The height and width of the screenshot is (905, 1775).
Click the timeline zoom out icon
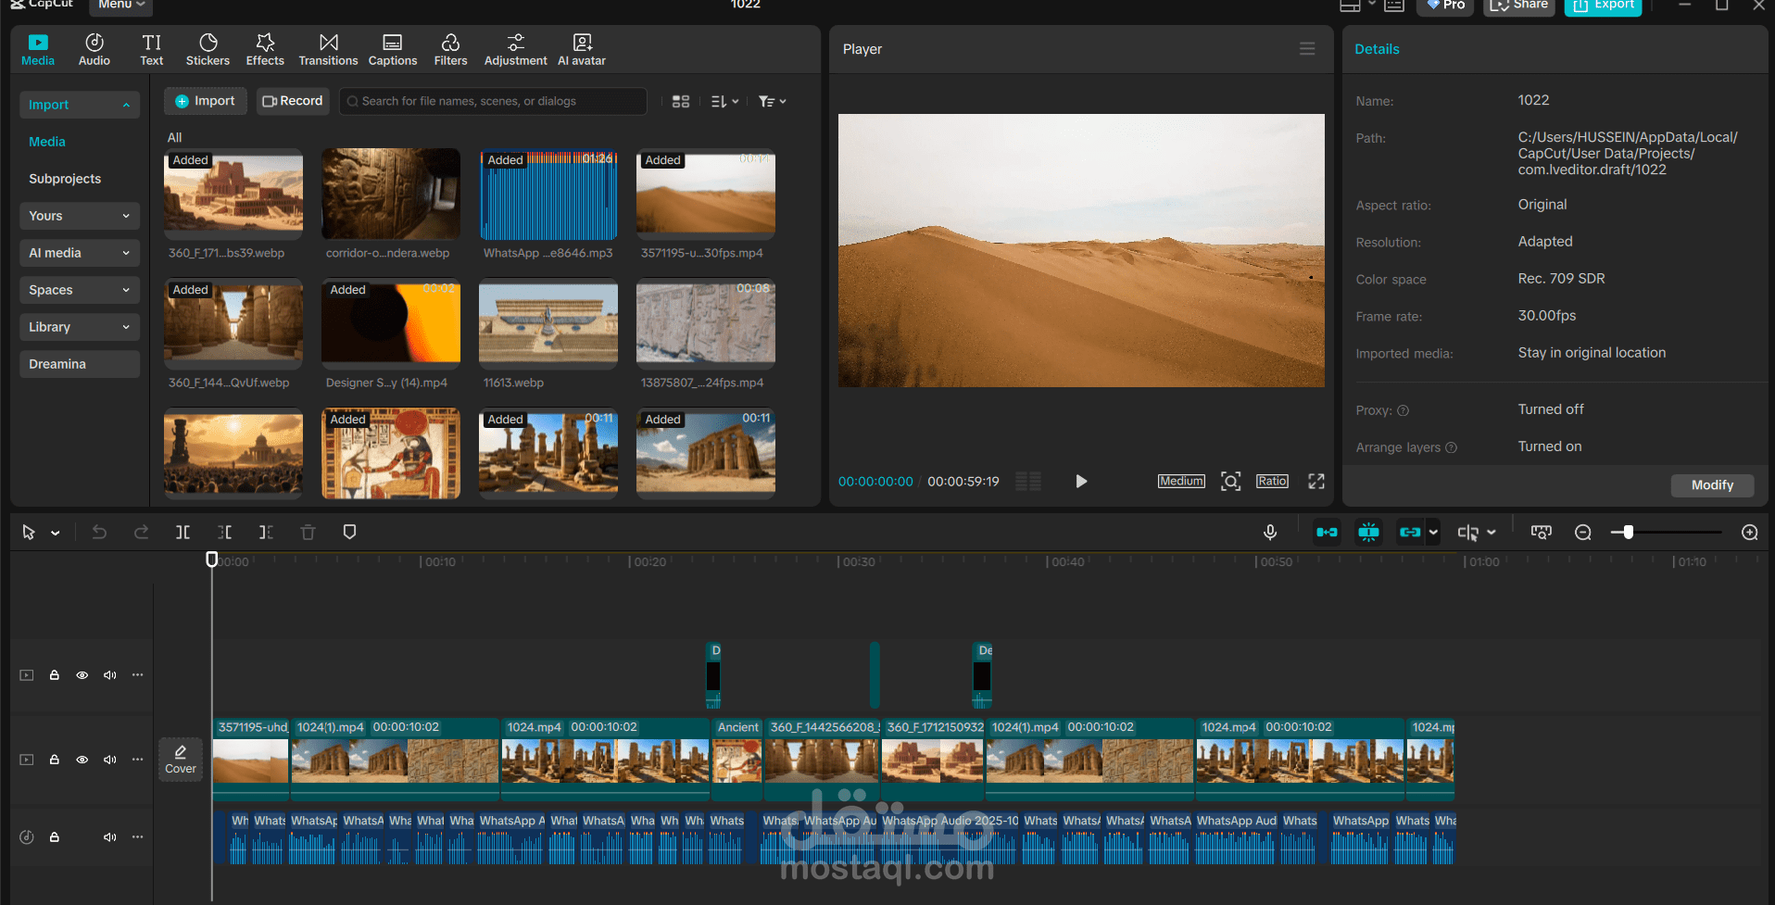1583,532
